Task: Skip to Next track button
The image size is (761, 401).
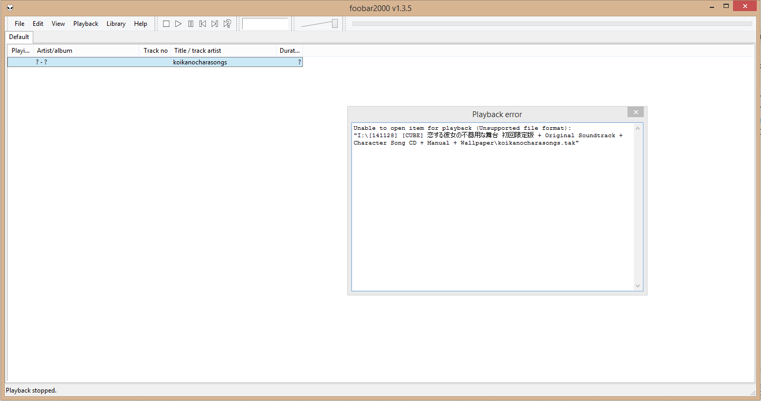Action: [x=215, y=24]
